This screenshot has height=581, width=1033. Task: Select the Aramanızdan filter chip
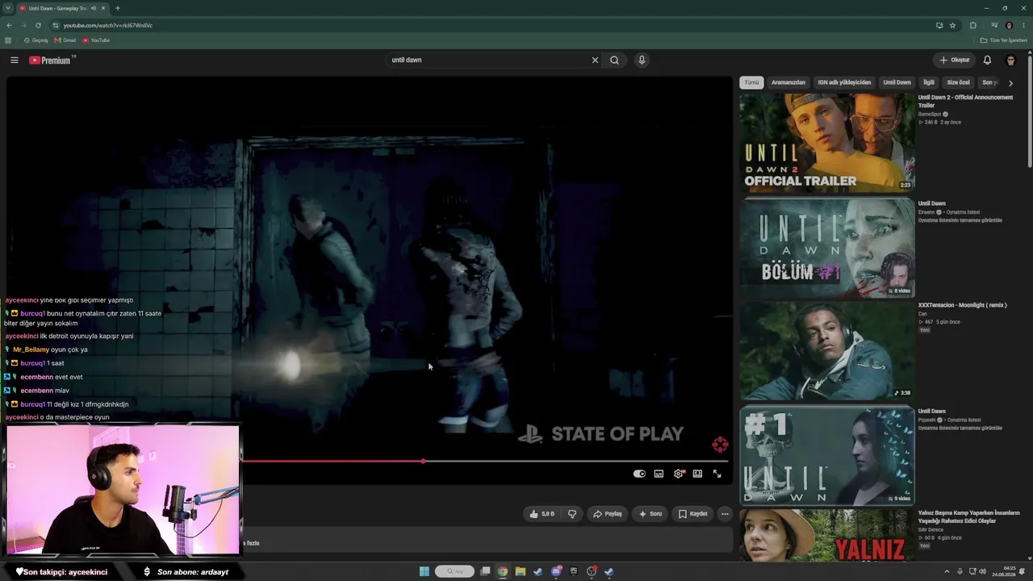(788, 82)
